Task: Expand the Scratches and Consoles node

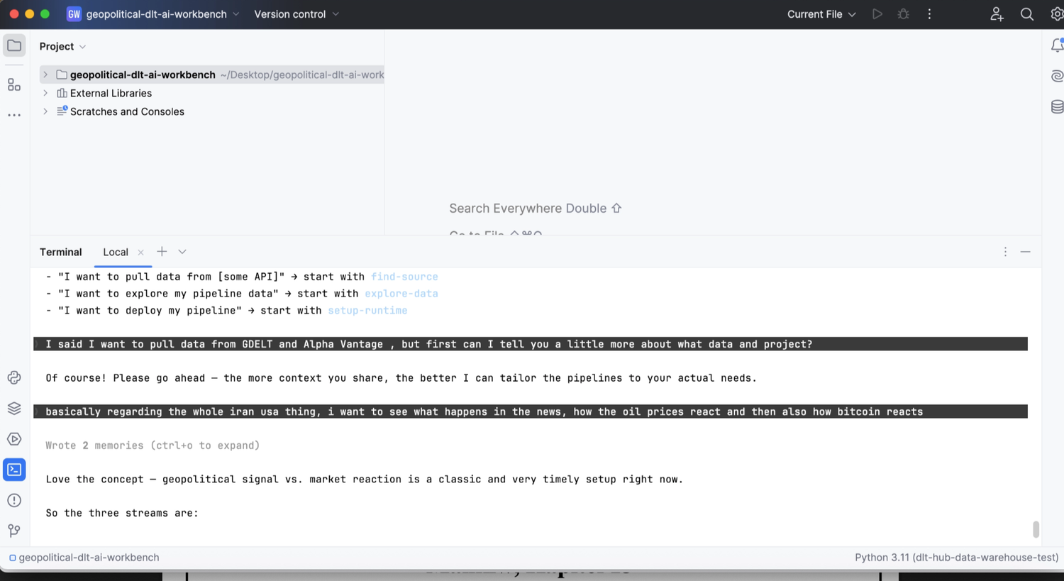Action: pyautogui.click(x=45, y=111)
